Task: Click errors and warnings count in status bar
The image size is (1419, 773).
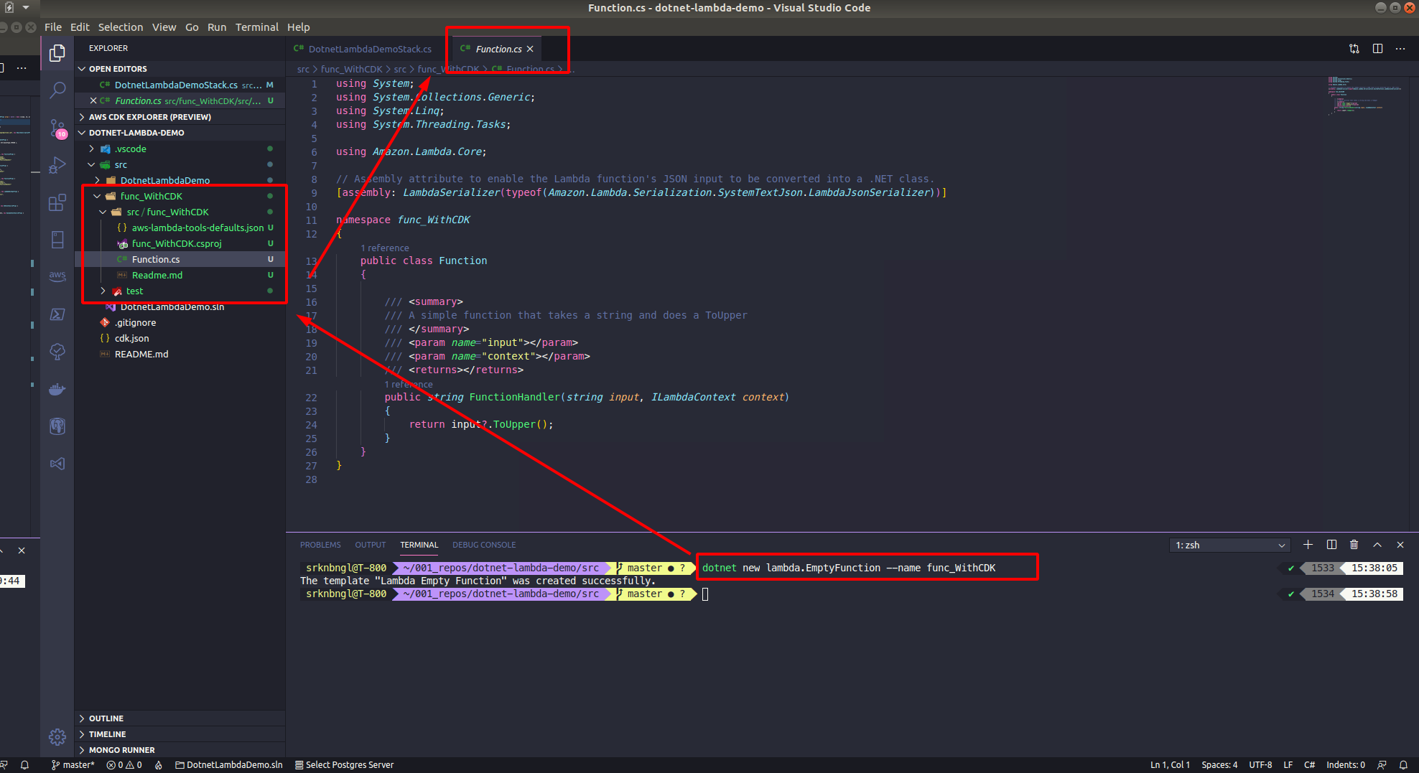Action: point(124,764)
